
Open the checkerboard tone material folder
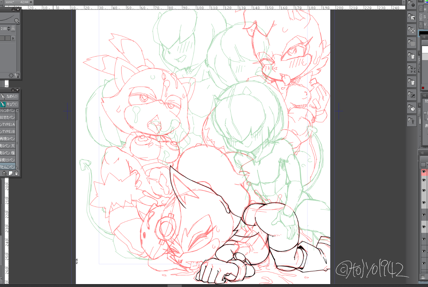point(412,43)
